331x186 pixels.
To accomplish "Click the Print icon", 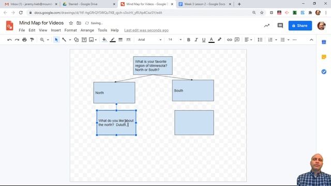I will (24, 40).
